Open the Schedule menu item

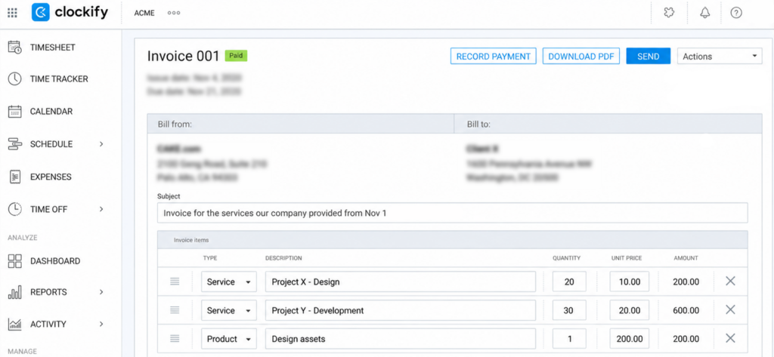click(51, 144)
